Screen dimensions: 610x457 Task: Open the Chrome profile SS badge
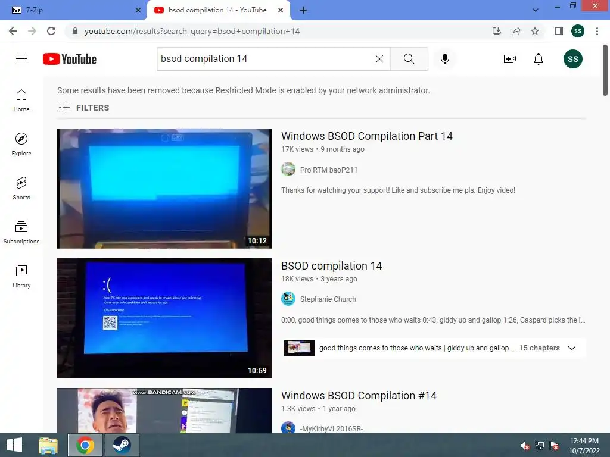(578, 31)
